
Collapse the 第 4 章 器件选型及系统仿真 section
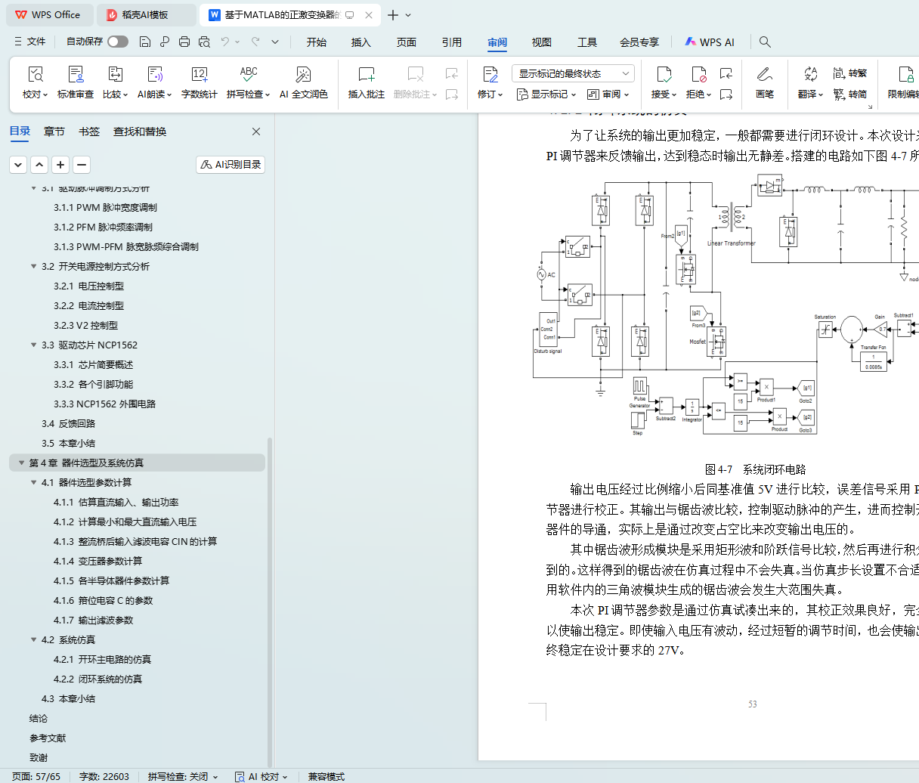(x=21, y=463)
